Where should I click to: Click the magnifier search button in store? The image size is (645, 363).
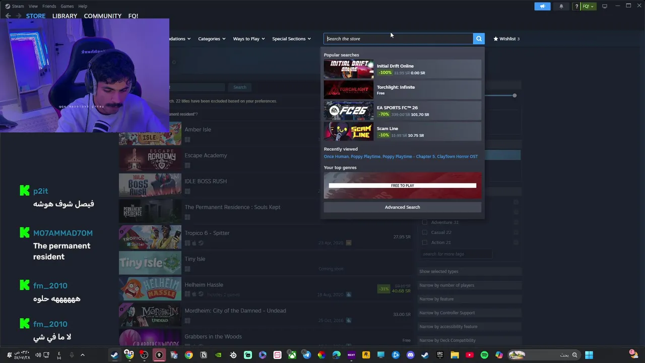click(479, 39)
